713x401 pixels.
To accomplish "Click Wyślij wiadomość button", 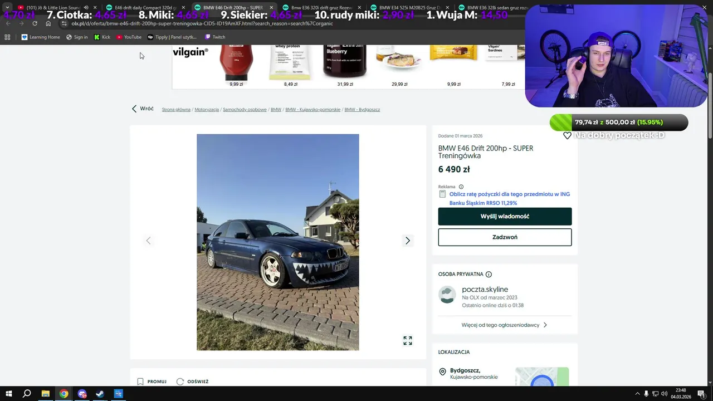I will 505,216.
